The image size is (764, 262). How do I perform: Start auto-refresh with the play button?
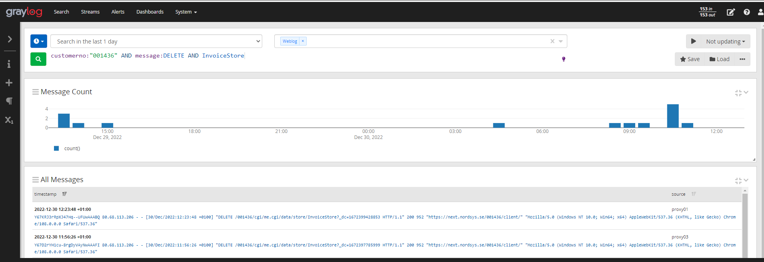pos(694,41)
